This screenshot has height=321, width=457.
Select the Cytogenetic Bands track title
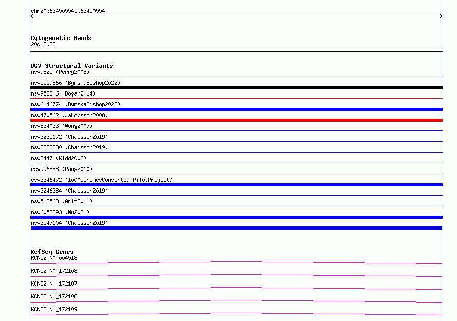pos(61,38)
